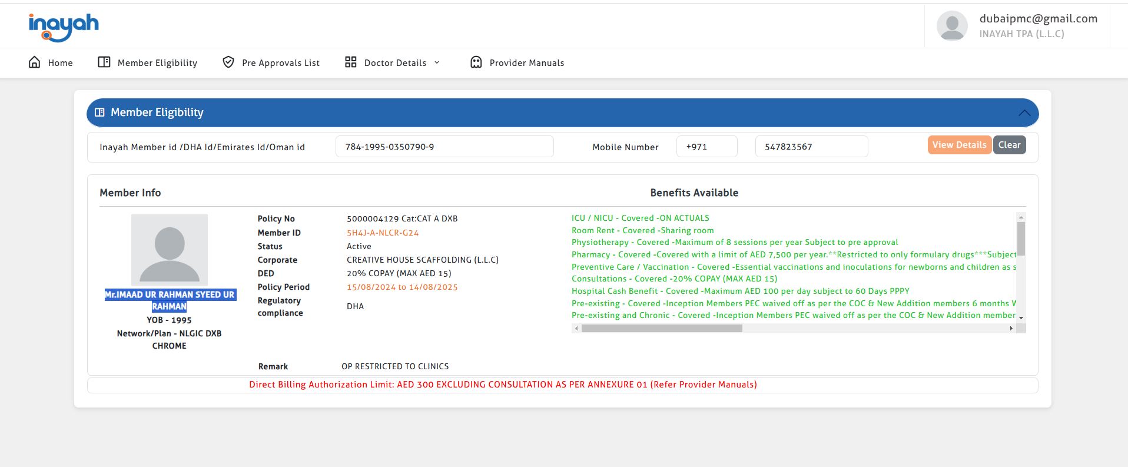Click the Home house icon
Viewport: 1128px width, 467px height.
(35, 62)
